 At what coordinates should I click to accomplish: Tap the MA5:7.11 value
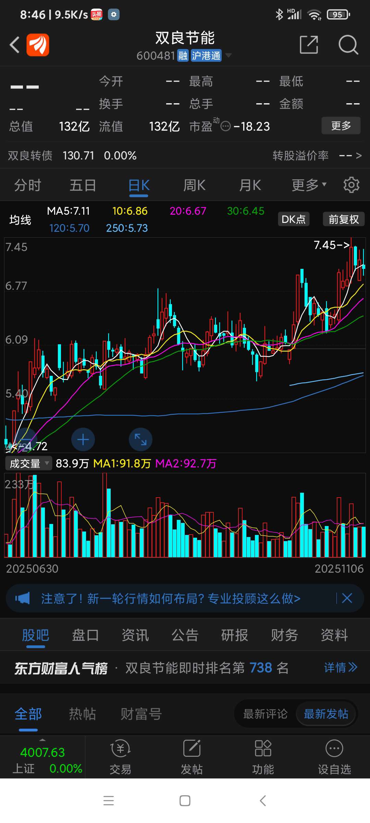tap(68, 211)
